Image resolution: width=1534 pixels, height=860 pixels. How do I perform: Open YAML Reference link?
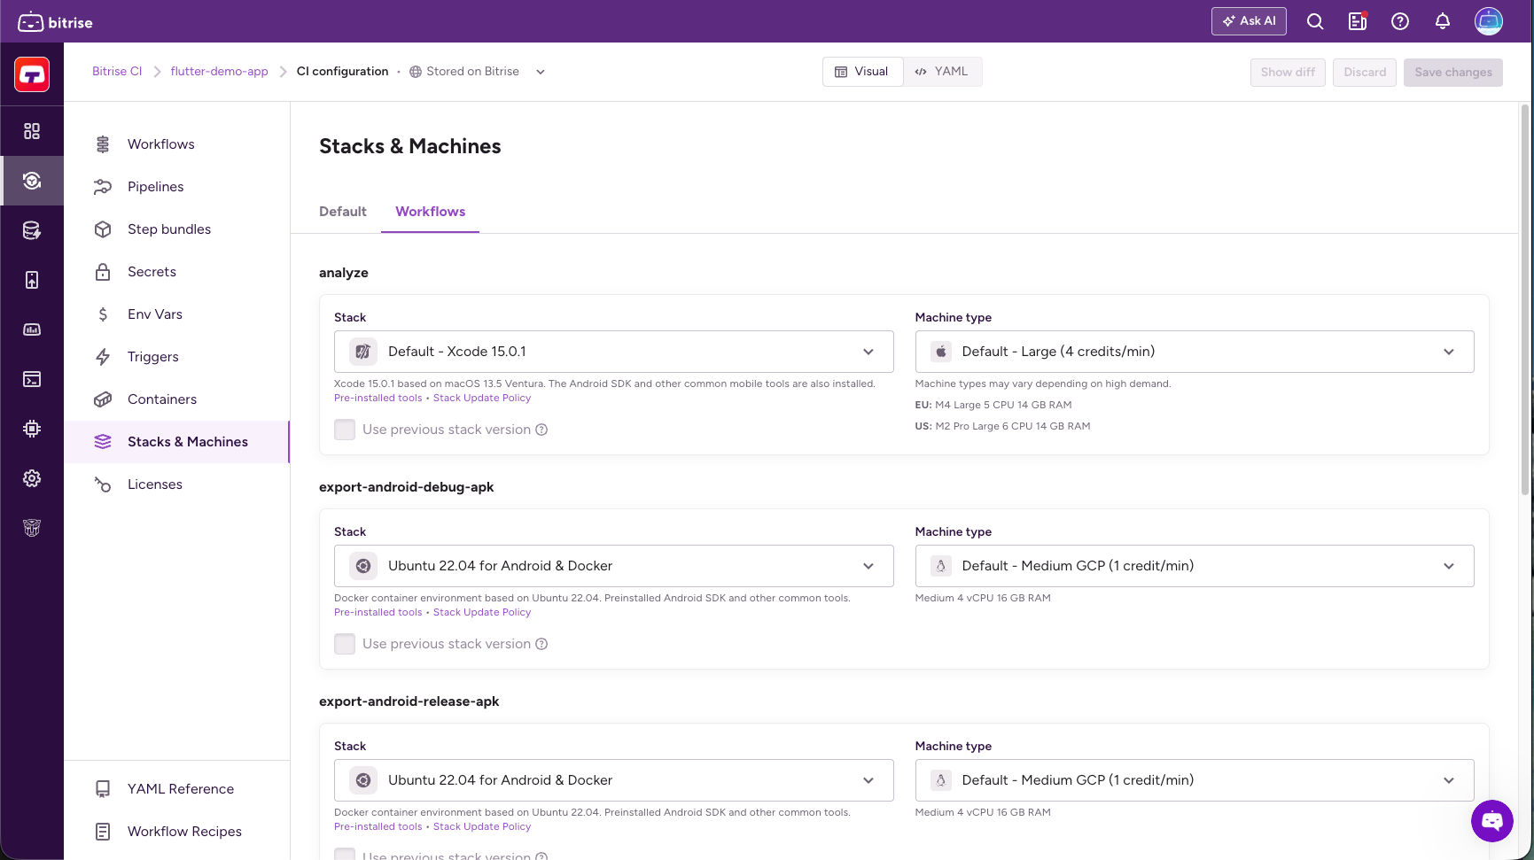(x=177, y=789)
